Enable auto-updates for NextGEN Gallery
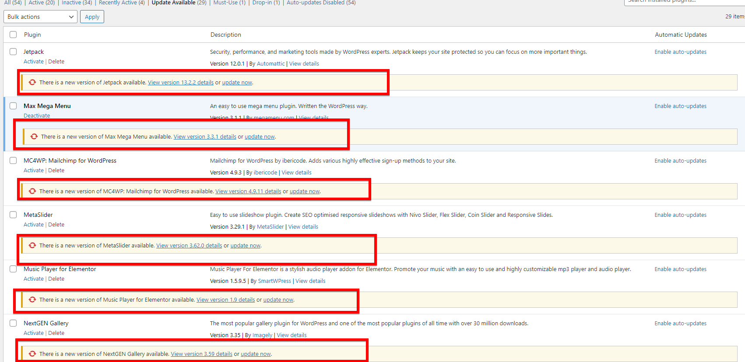Image resolution: width=745 pixels, height=362 pixels. [681, 323]
